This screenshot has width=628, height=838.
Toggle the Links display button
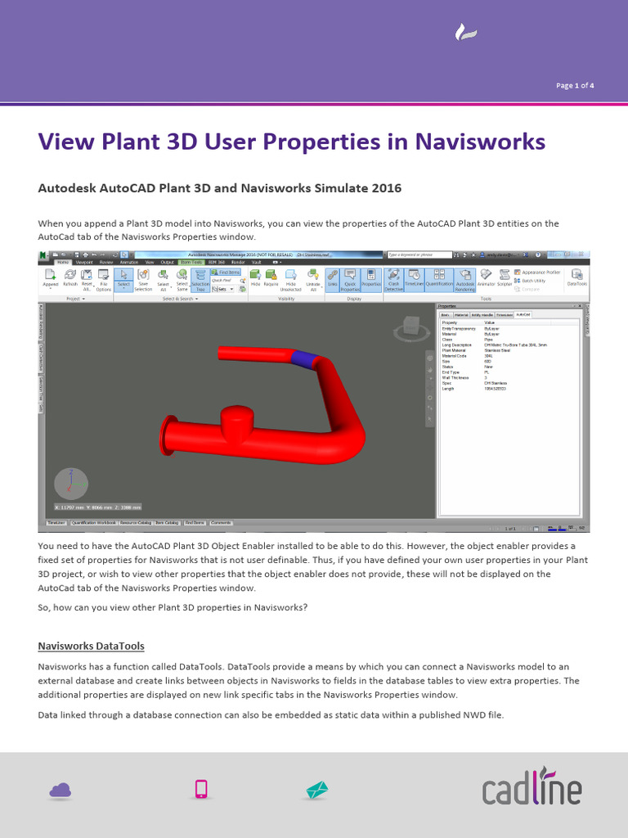(333, 278)
